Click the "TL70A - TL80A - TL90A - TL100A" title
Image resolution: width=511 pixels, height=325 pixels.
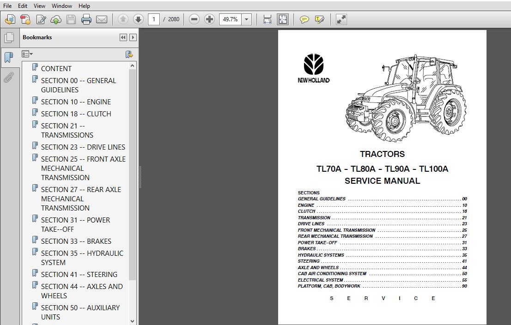coord(382,169)
